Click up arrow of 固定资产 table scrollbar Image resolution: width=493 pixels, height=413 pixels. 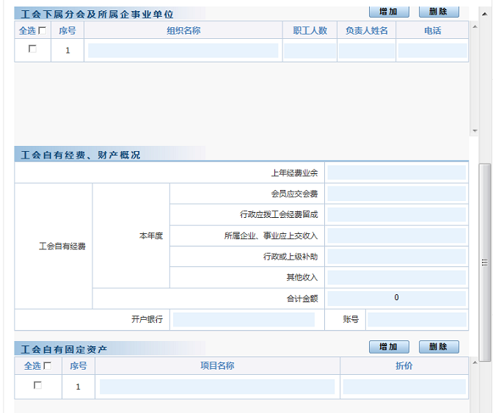(475, 362)
